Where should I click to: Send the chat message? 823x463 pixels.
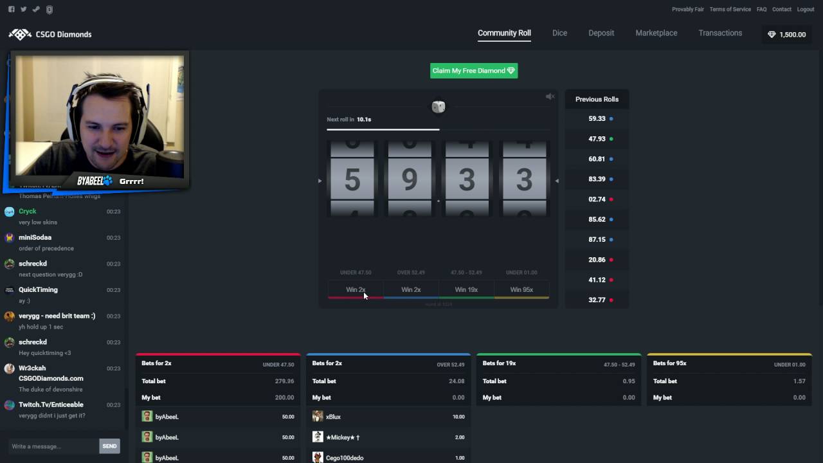tap(109, 446)
